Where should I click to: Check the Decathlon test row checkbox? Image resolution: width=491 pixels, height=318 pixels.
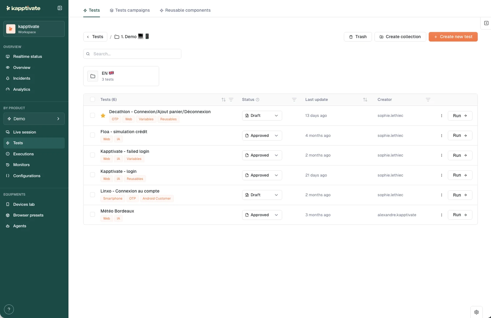pos(93,115)
